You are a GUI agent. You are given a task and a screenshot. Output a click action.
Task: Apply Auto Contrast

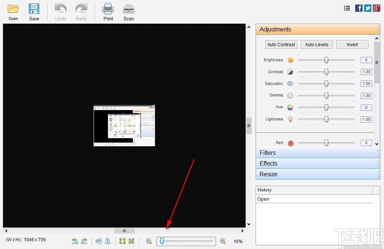pyautogui.click(x=281, y=44)
